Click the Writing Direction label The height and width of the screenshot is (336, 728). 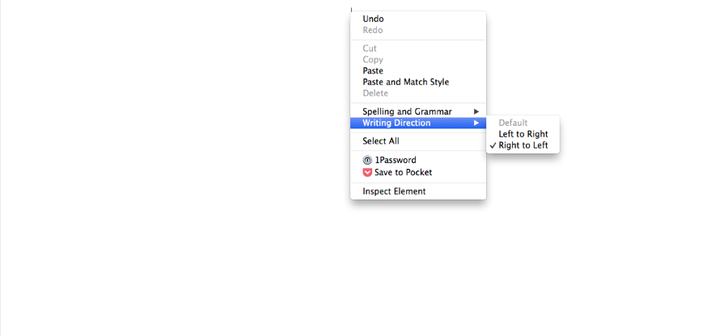(396, 123)
